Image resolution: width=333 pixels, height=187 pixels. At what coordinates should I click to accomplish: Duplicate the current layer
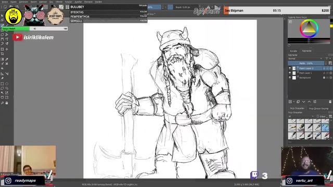click(x=298, y=102)
